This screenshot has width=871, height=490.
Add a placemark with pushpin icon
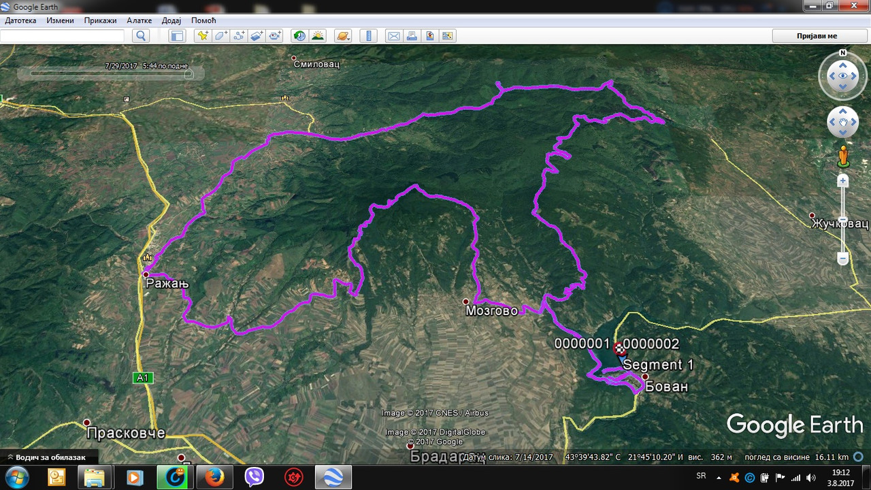[202, 36]
